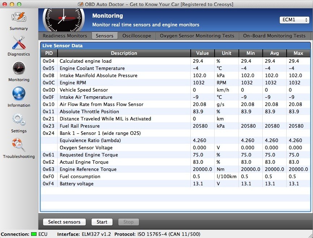Select the Engine RPM row
Screen dimensions: 313x238
[x=109, y=83]
